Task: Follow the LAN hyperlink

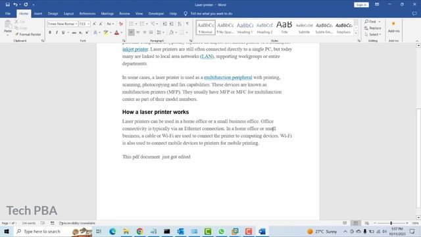Action: 207,57
